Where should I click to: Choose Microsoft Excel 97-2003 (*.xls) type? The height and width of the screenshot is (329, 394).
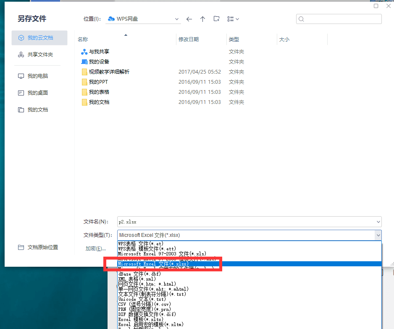162,254
